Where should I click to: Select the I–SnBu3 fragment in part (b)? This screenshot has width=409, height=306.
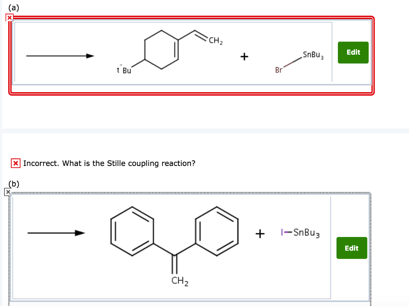(x=301, y=233)
